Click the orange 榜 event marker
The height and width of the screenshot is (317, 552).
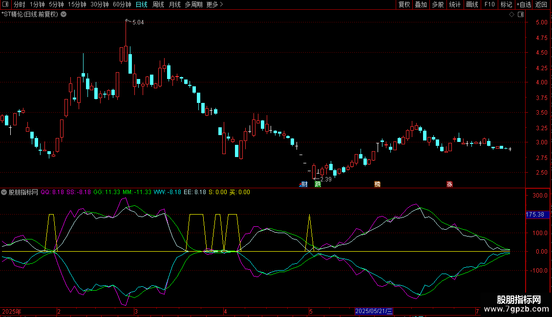tap(377, 184)
